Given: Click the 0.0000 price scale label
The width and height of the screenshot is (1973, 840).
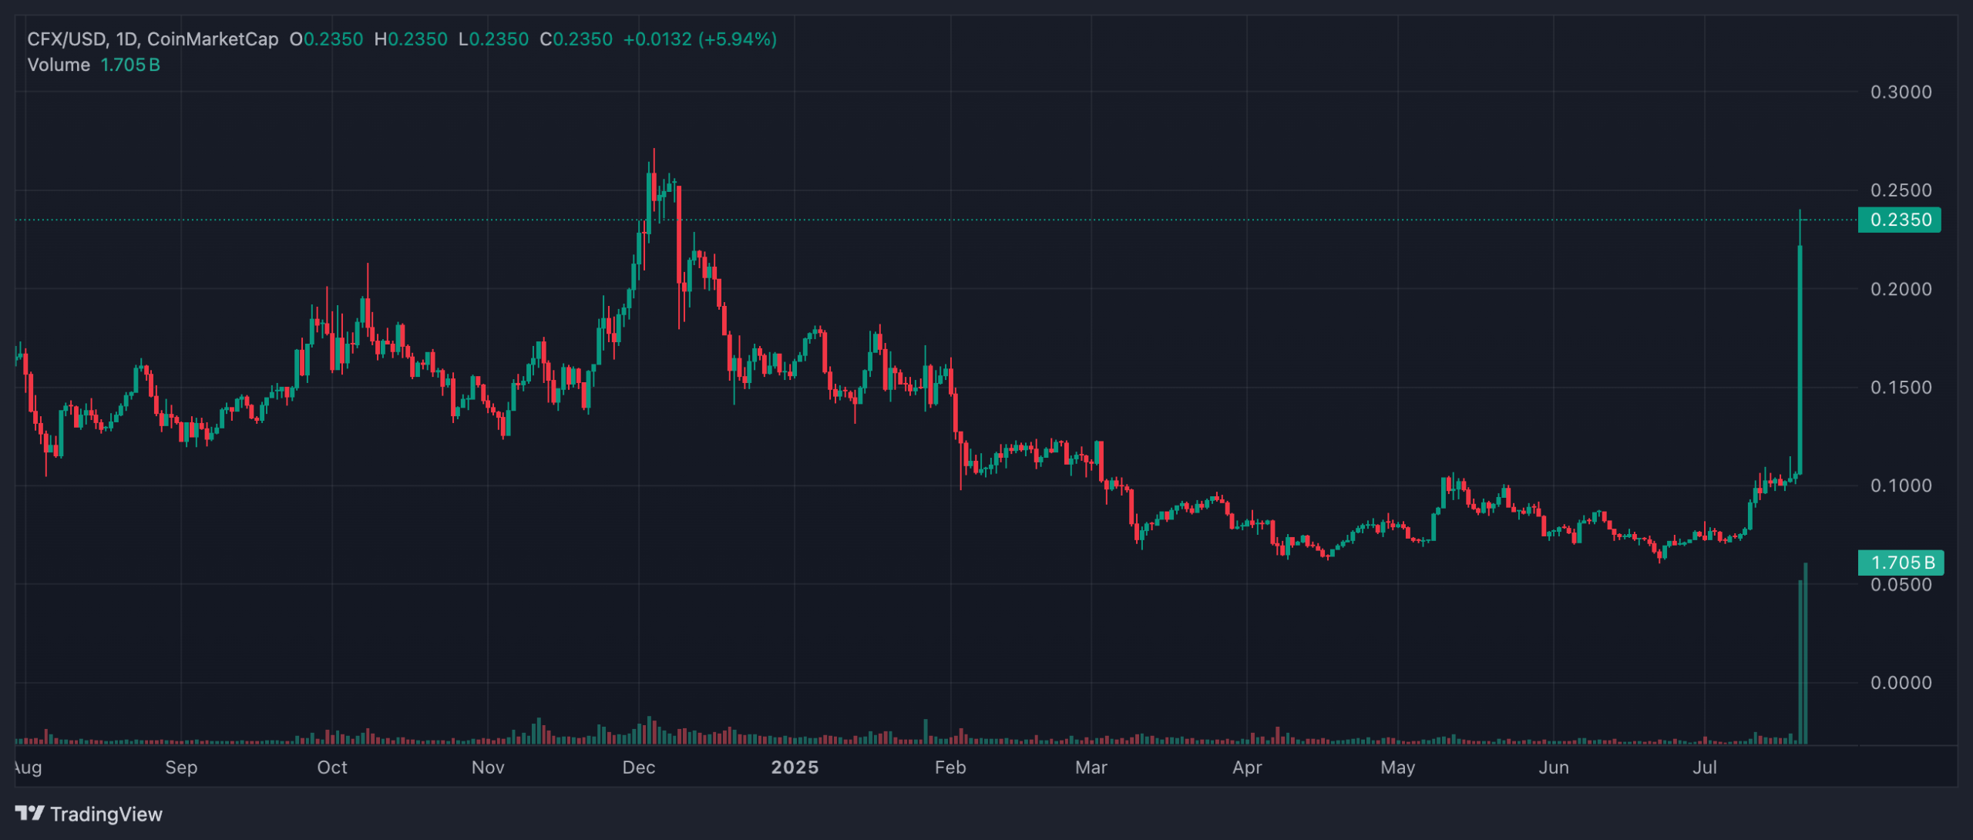Looking at the screenshot, I should [x=1901, y=682].
